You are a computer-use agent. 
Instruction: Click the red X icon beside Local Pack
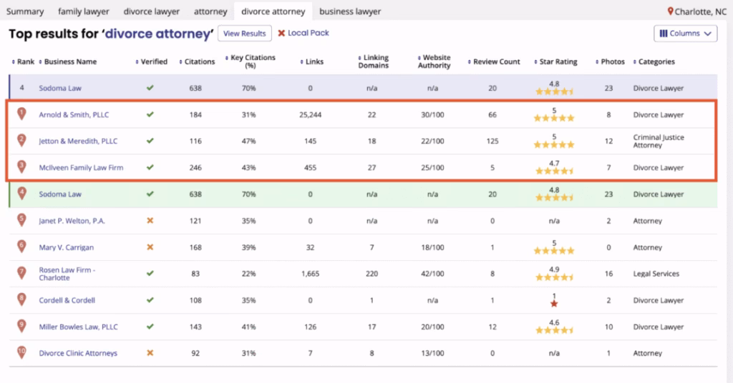281,34
